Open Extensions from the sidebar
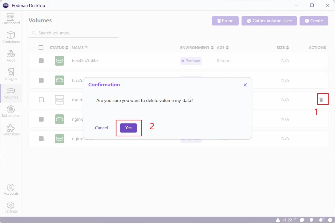Screen dimensions: 335x223 point(11,130)
